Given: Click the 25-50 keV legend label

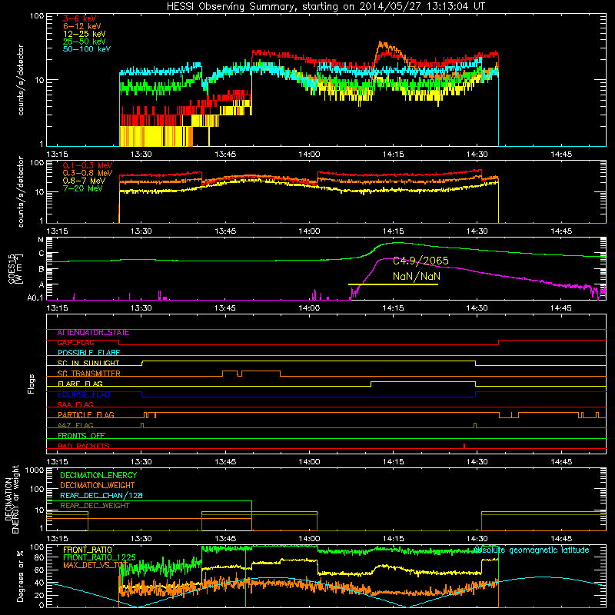Looking at the screenshot, I should [x=85, y=42].
